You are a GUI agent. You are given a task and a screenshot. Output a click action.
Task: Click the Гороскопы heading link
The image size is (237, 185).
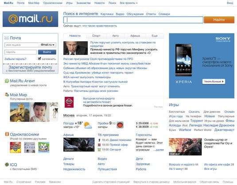[x=144, y=135]
